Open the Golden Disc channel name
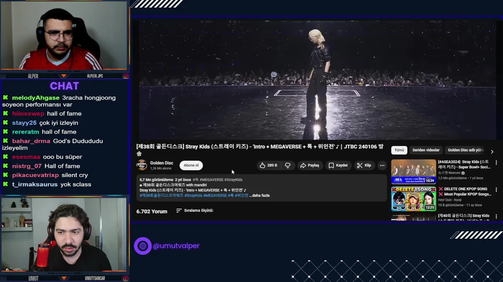This screenshot has width=503, height=282. click(162, 163)
